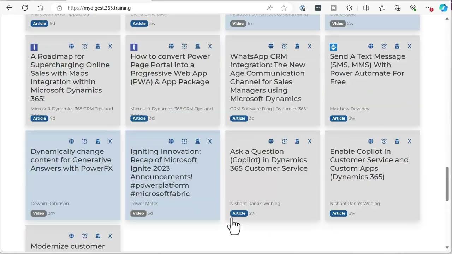Image resolution: width=452 pixels, height=254 pixels.
Task: Add this page to favorites with the star icon
Action: [x=284, y=8]
